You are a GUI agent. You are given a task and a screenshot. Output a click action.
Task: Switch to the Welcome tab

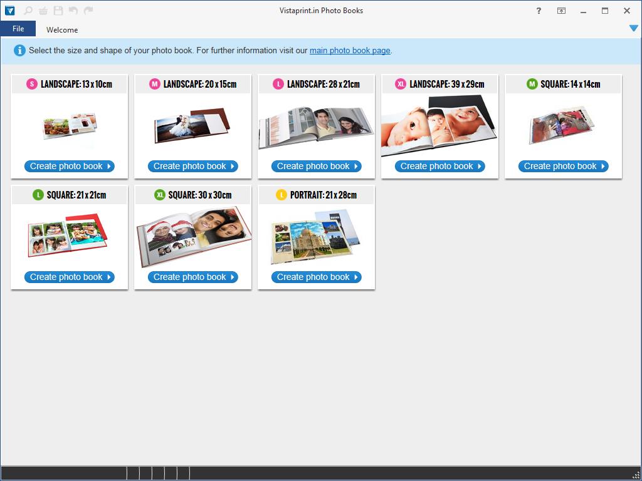pos(61,29)
